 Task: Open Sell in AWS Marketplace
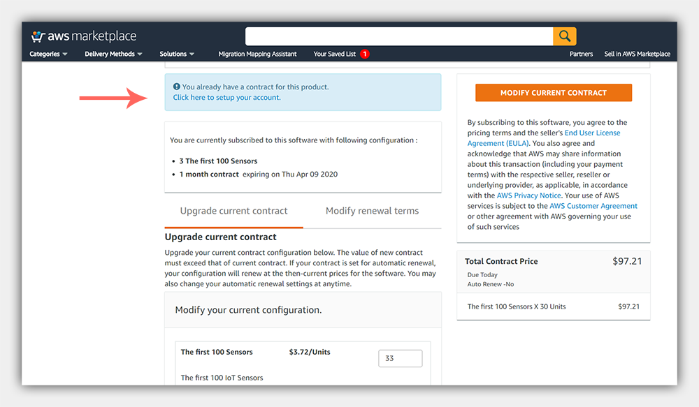tap(637, 54)
